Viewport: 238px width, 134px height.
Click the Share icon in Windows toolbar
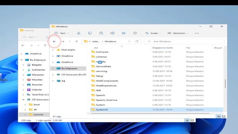tap(124, 33)
